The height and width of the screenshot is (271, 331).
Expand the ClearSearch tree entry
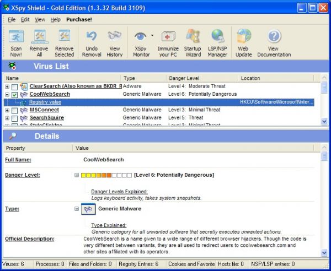pyautogui.click(x=7, y=86)
